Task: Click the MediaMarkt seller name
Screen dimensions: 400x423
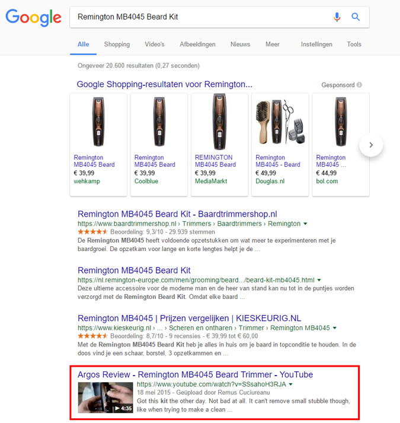Action: (x=211, y=182)
